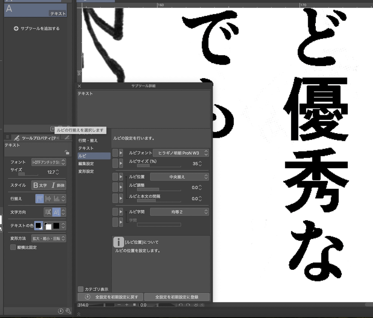
Task: Rotate canvas left with the counterclockwise arrow
Action: coord(181,305)
